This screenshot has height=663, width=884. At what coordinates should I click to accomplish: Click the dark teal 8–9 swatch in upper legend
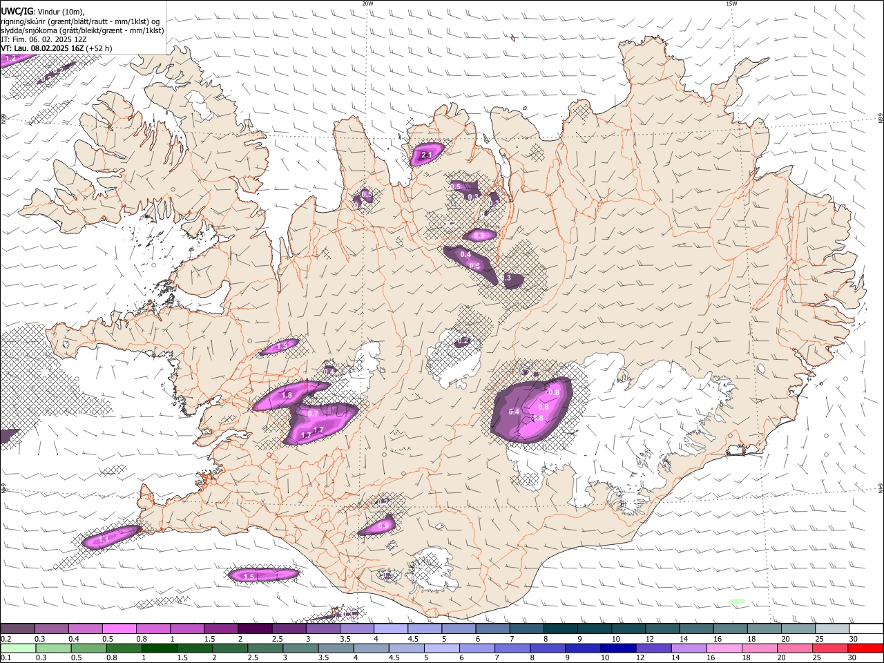click(x=560, y=628)
